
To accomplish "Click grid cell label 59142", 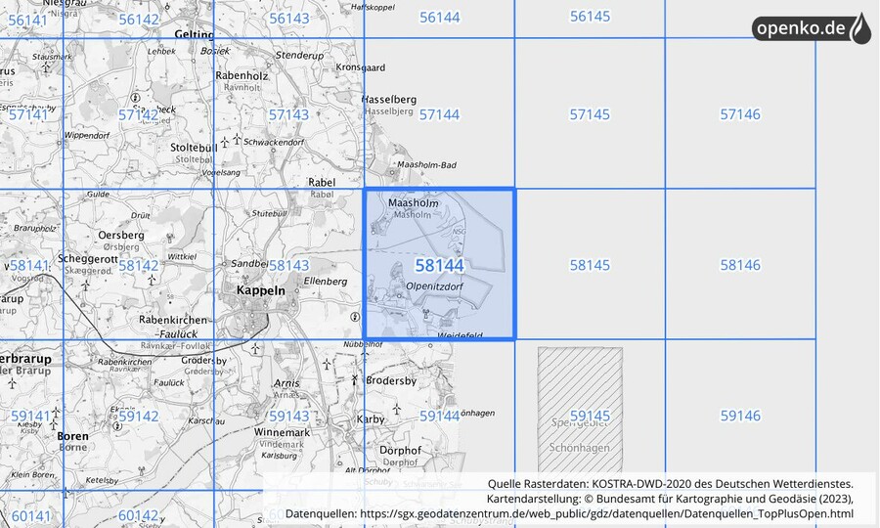I will 138,416.
